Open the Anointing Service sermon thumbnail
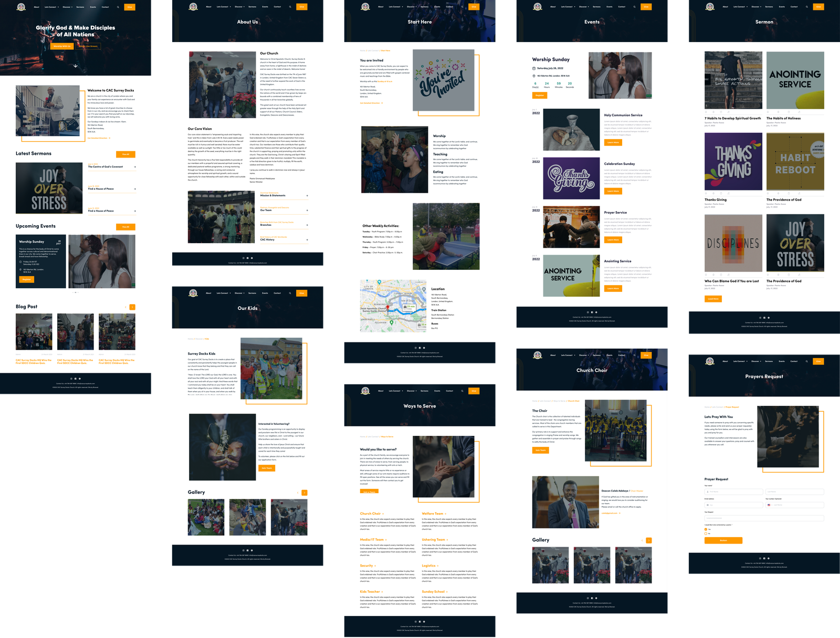The image size is (840, 638). tap(795, 80)
